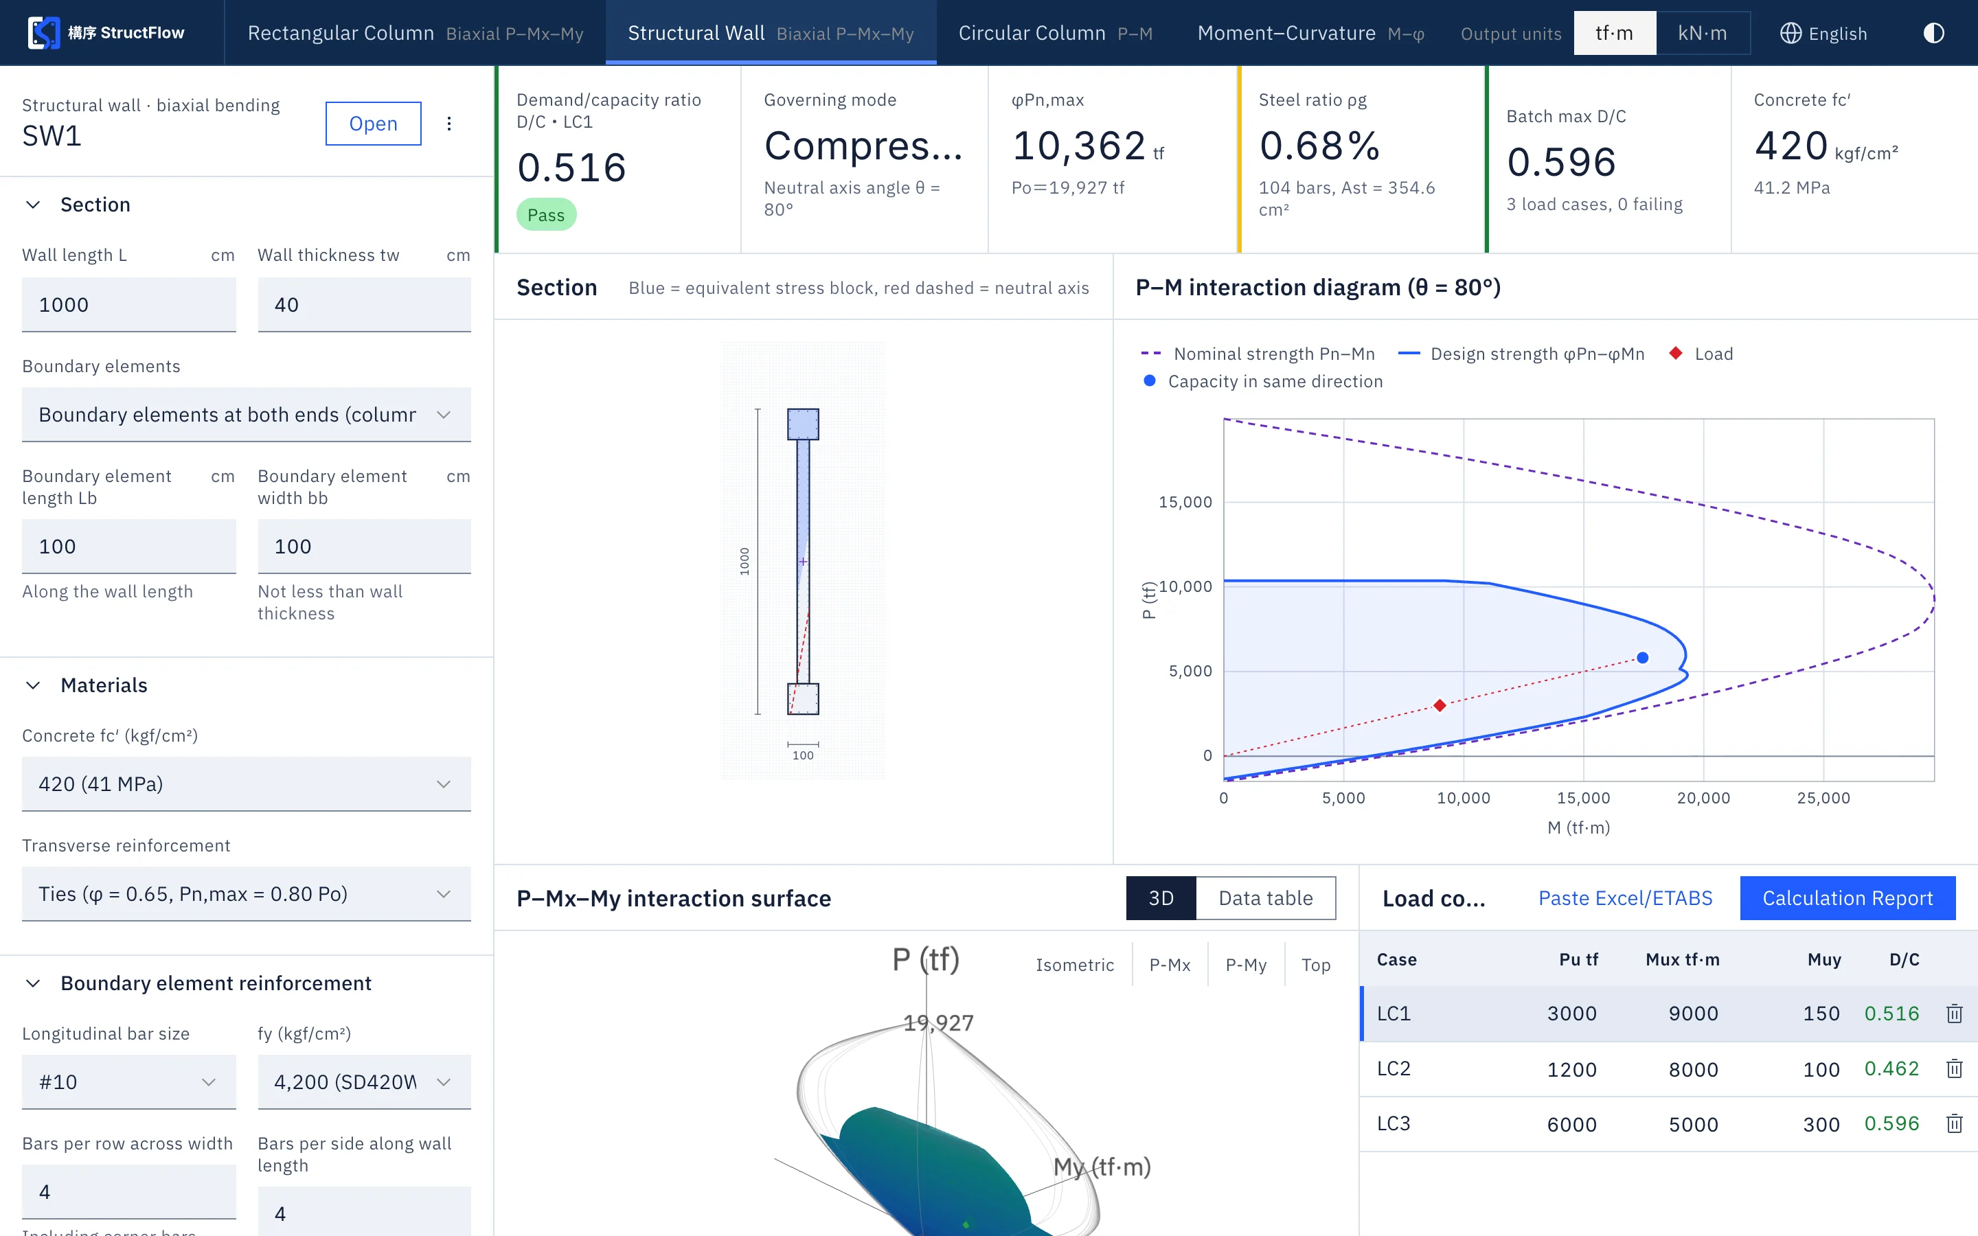The width and height of the screenshot is (1978, 1236).
Task: Toggle dark/light theme contrast icon
Action: pyautogui.click(x=1933, y=33)
